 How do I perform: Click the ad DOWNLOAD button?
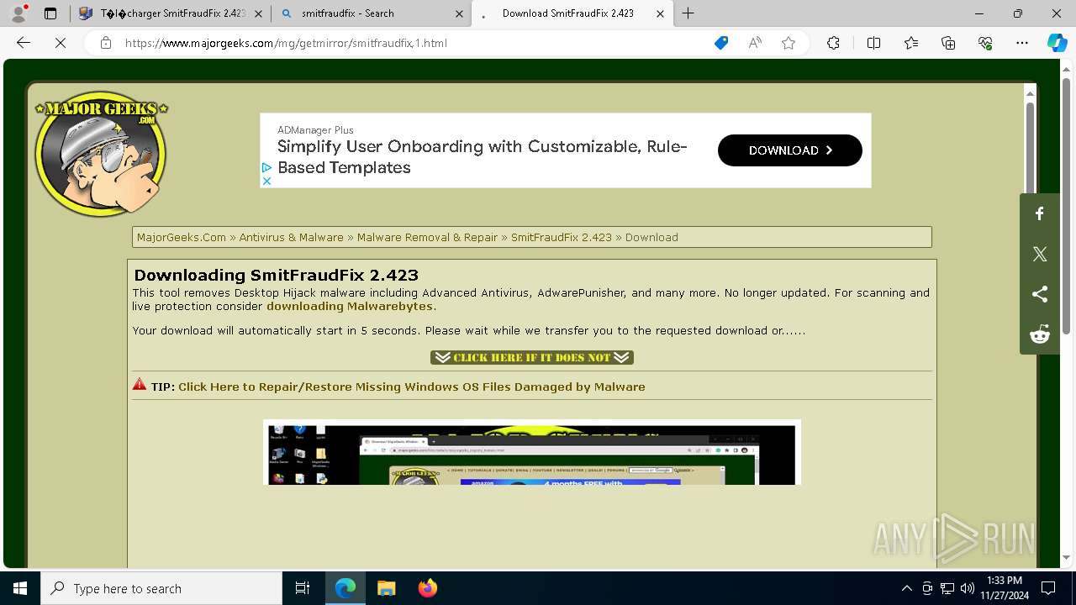tap(789, 150)
